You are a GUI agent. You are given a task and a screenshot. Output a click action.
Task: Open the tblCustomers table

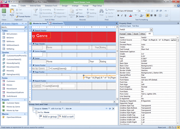(x=12, y=34)
